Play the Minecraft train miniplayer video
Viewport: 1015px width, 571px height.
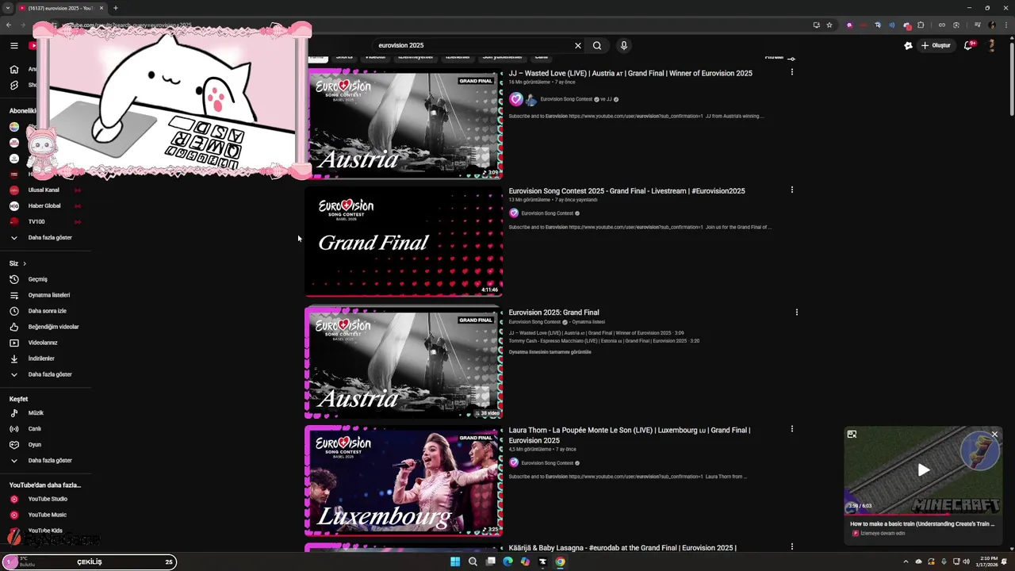click(x=923, y=470)
